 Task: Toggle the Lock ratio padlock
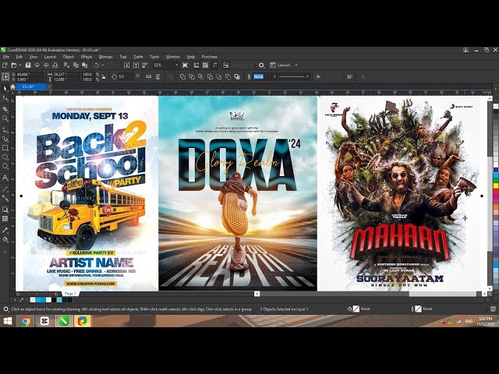tap(104, 76)
